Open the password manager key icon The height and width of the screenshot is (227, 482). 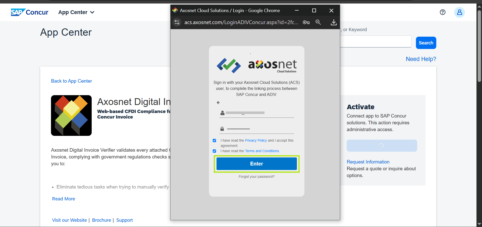306,22
